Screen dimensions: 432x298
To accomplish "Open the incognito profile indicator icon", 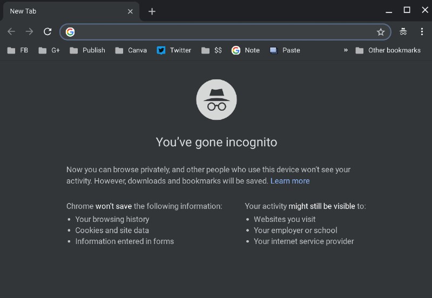I will pyautogui.click(x=403, y=32).
